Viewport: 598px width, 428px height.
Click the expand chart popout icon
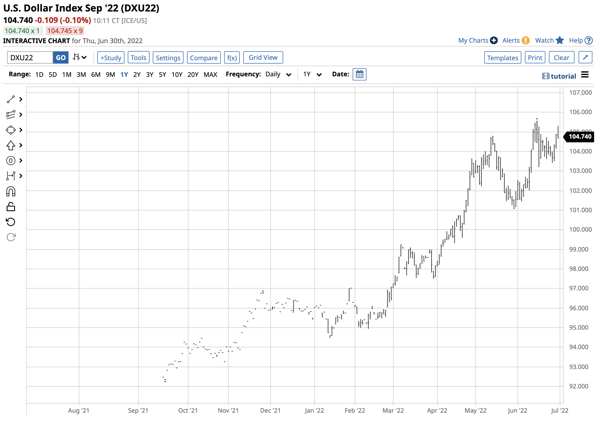[x=585, y=57]
